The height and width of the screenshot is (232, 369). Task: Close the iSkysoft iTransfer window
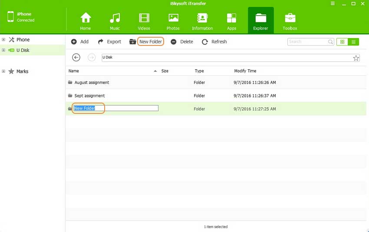(x=363, y=3)
